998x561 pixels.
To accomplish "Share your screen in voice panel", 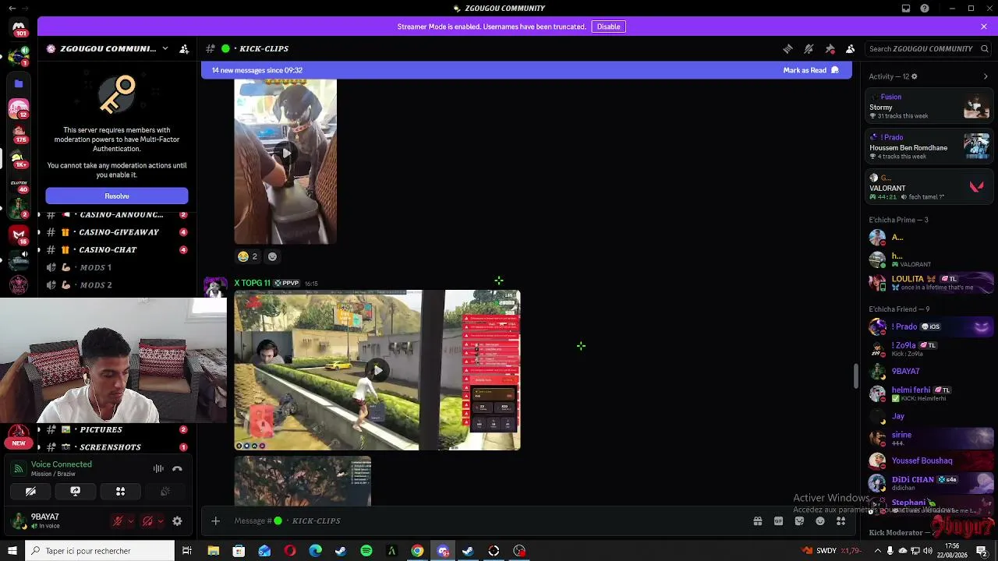I will click(76, 492).
